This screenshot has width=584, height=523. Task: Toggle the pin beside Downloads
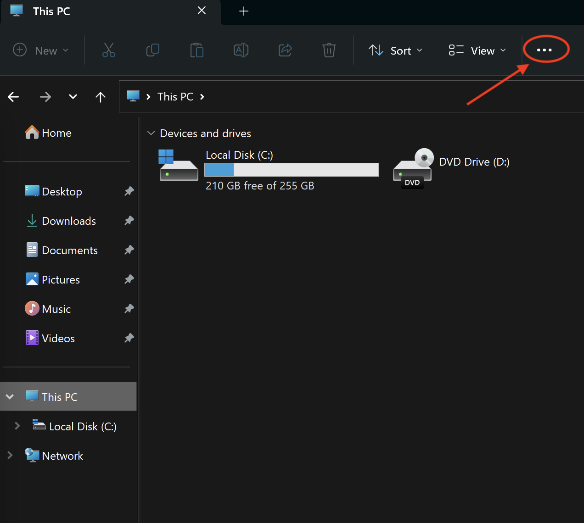click(x=129, y=221)
